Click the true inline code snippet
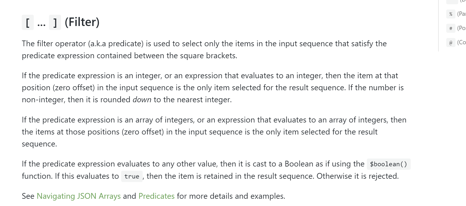This screenshot has height=206, width=466. [x=132, y=176]
